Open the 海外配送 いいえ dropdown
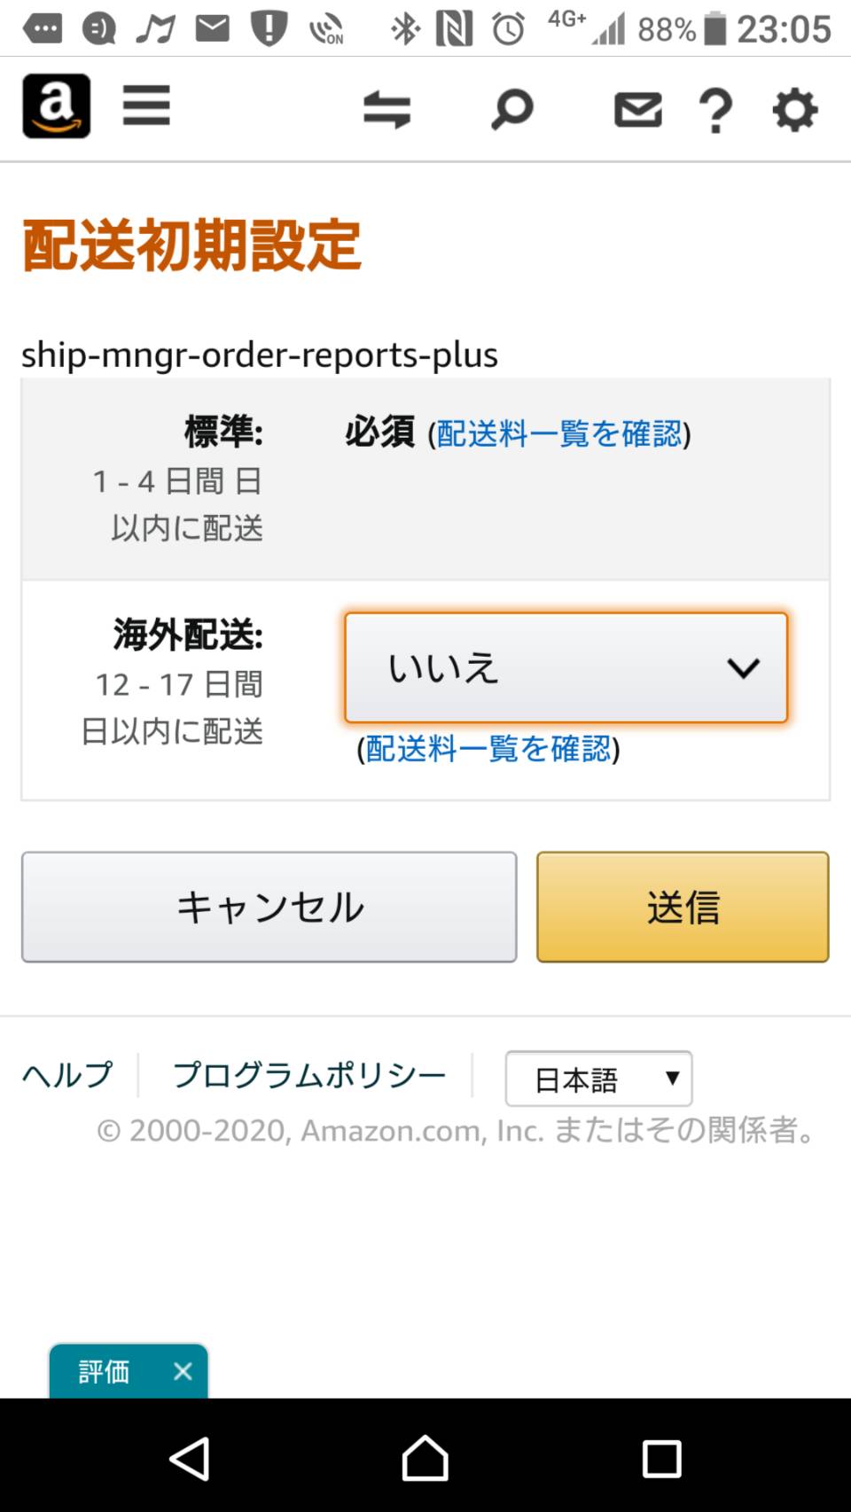Screen dimensions: 851x1512 pos(566,667)
